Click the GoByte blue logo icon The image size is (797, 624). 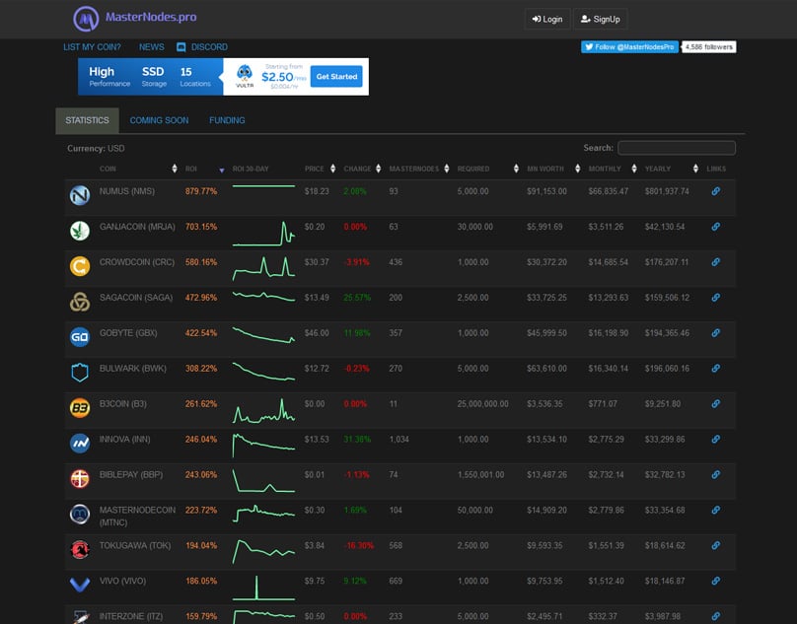(80, 337)
